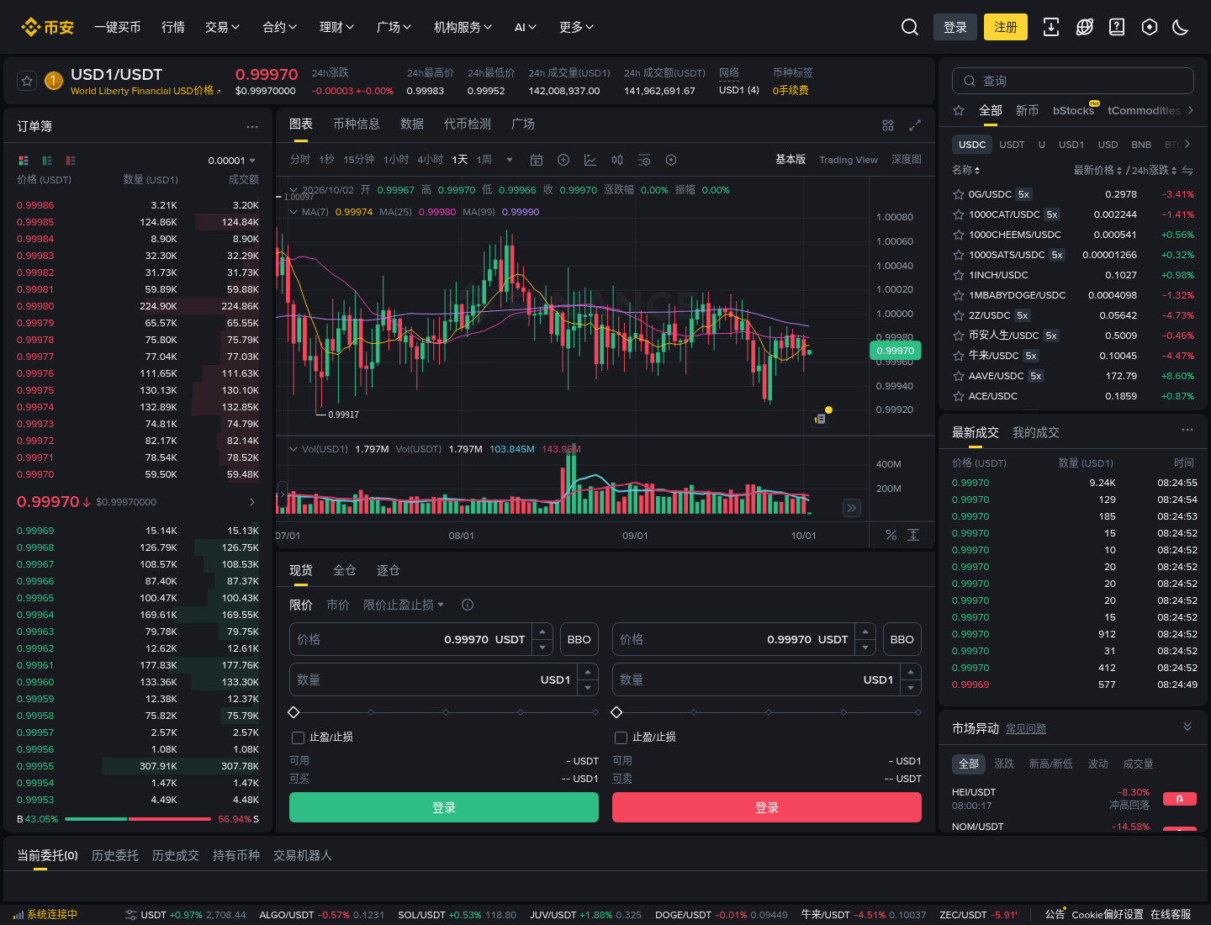
Task: Change the candlestick chart style icon
Action: (x=617, y=160)
